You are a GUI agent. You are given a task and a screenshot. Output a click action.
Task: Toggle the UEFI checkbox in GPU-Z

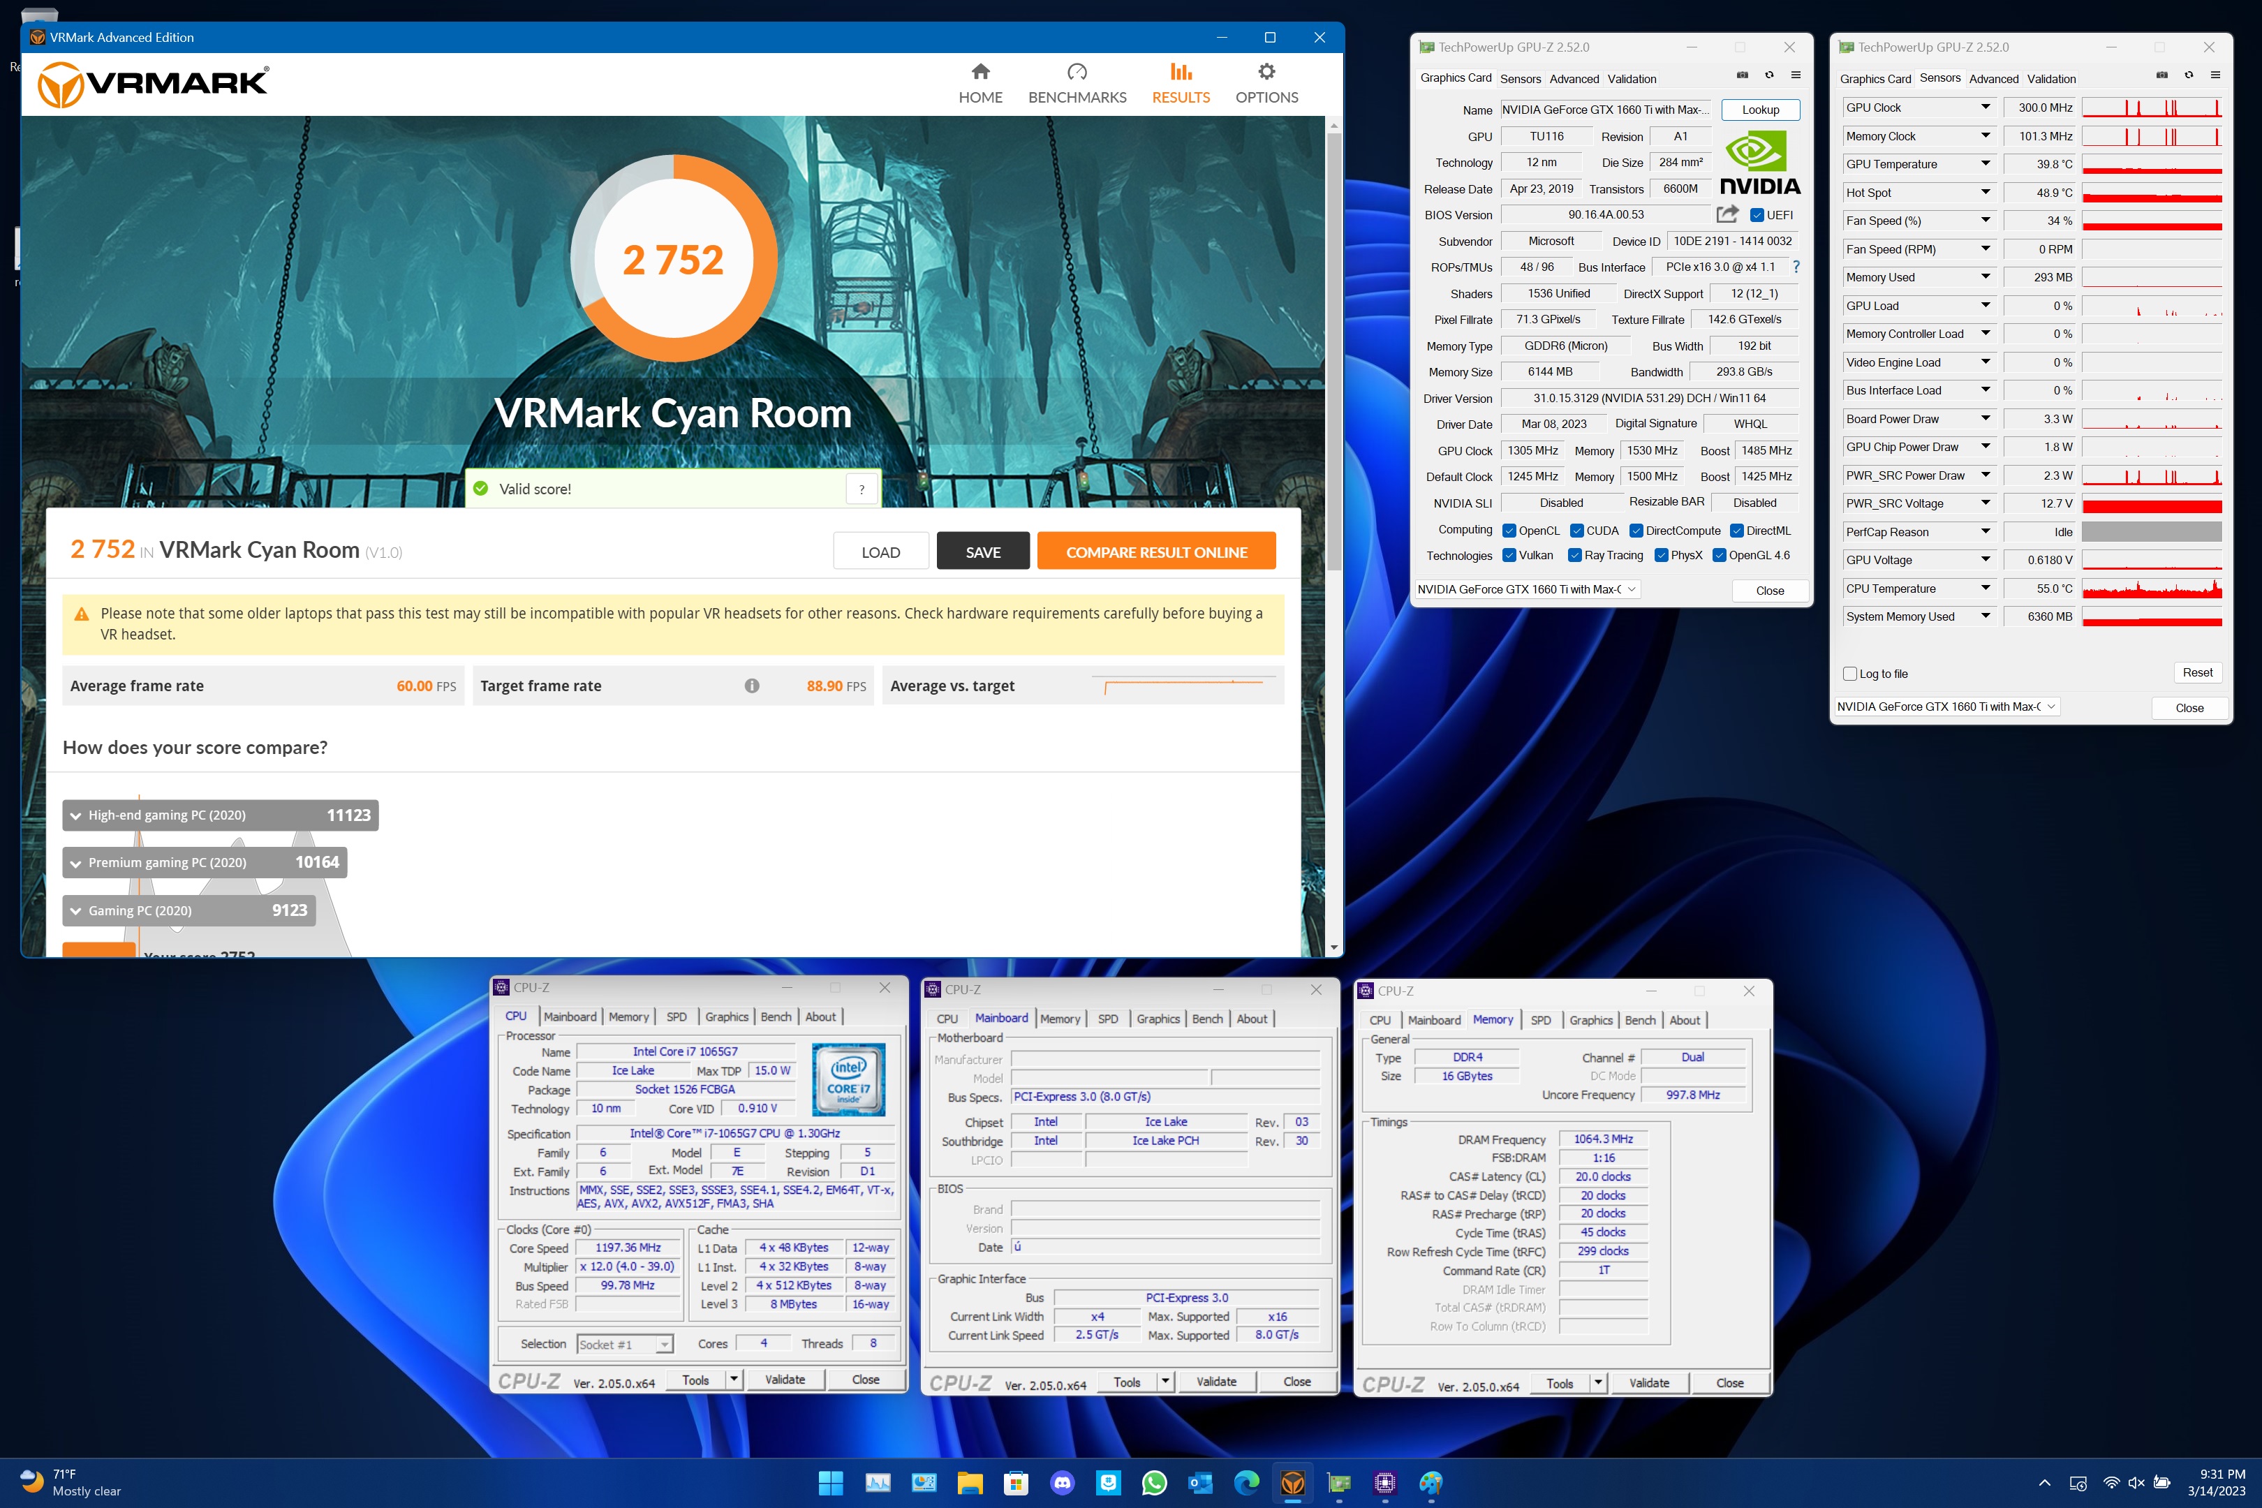tap(1757, 214)
